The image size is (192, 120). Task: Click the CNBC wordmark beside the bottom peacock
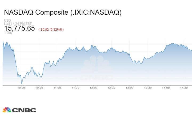[x=24, y=110]
